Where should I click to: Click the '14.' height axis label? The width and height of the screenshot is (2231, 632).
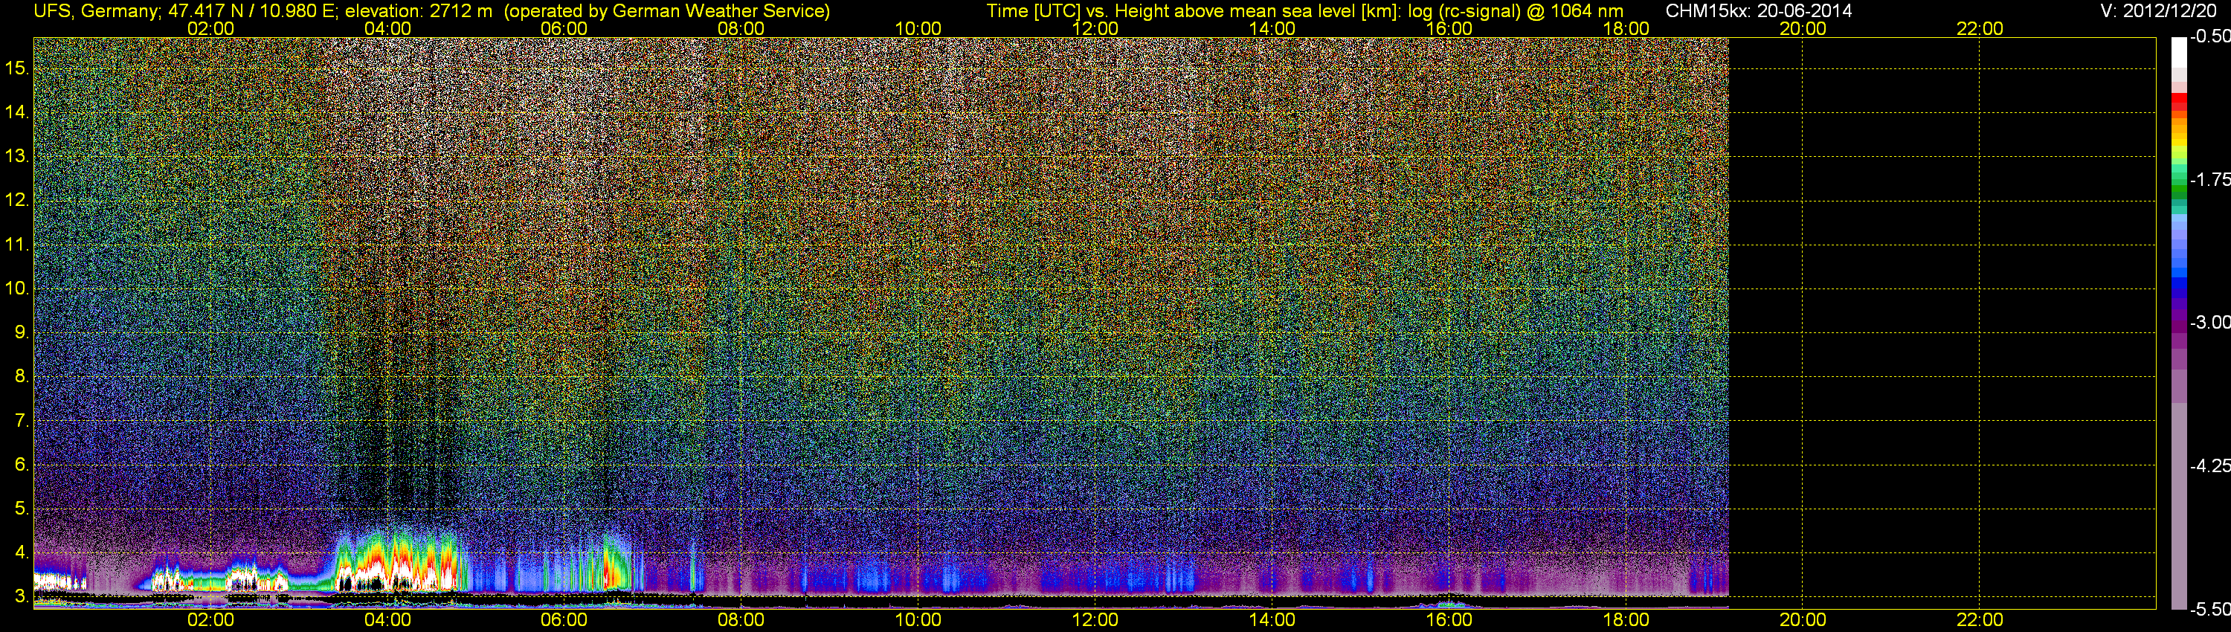coord(16,112)
